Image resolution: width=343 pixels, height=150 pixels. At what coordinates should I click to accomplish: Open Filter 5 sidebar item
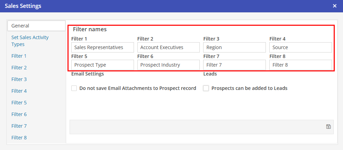click(19, 103)
